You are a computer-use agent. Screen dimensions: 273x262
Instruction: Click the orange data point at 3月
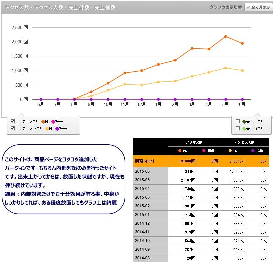click(x=192, y=48)
